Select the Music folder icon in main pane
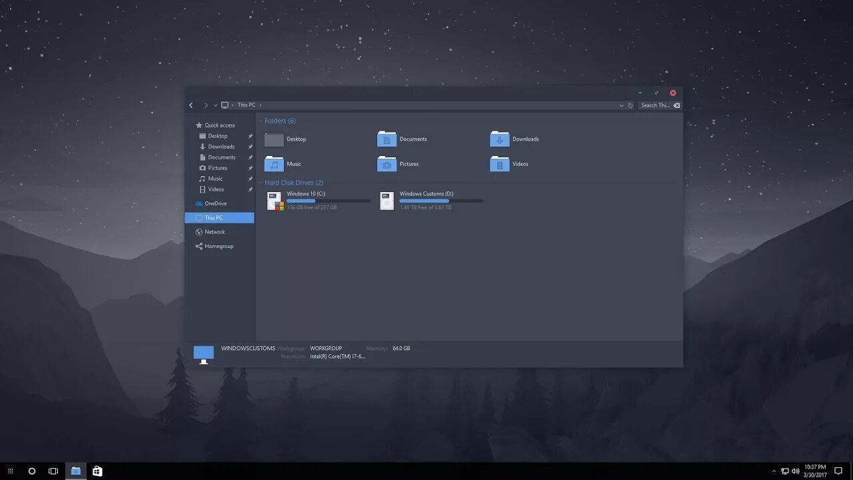This screenshot has height=480, width=853. coord(274,164)
